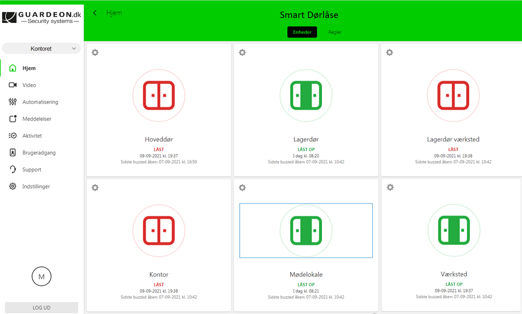Click LÅST status under Lagerdør værksted
The height and width of the screenshot is (314, 522).
[x=453, y=149]
